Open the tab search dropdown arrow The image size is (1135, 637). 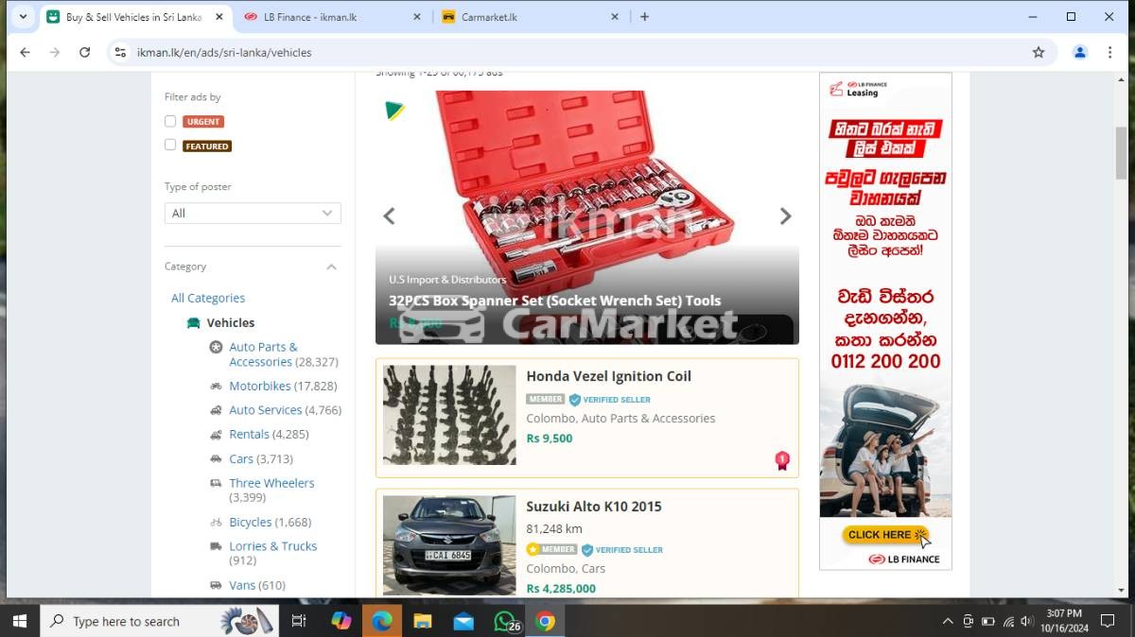tap(23, 17)
